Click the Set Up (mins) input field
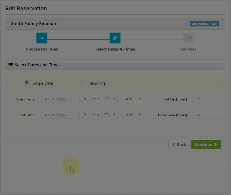This screenshot has width=231, height=195. [209, 99]
